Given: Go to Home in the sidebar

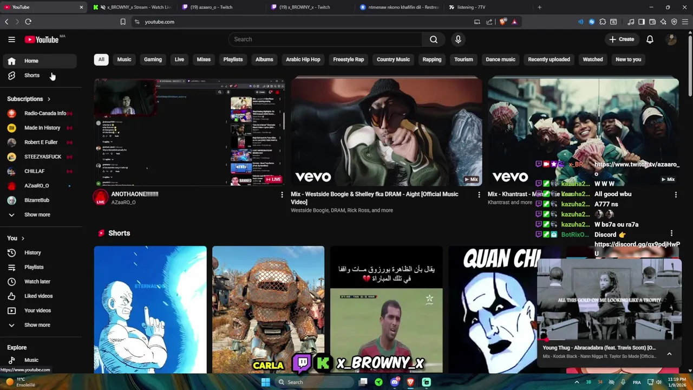Looking at the screenshot, I should click(x=39, y=61).
